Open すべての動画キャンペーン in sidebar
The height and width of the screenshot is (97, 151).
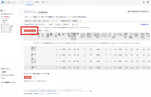click(9, 82)
